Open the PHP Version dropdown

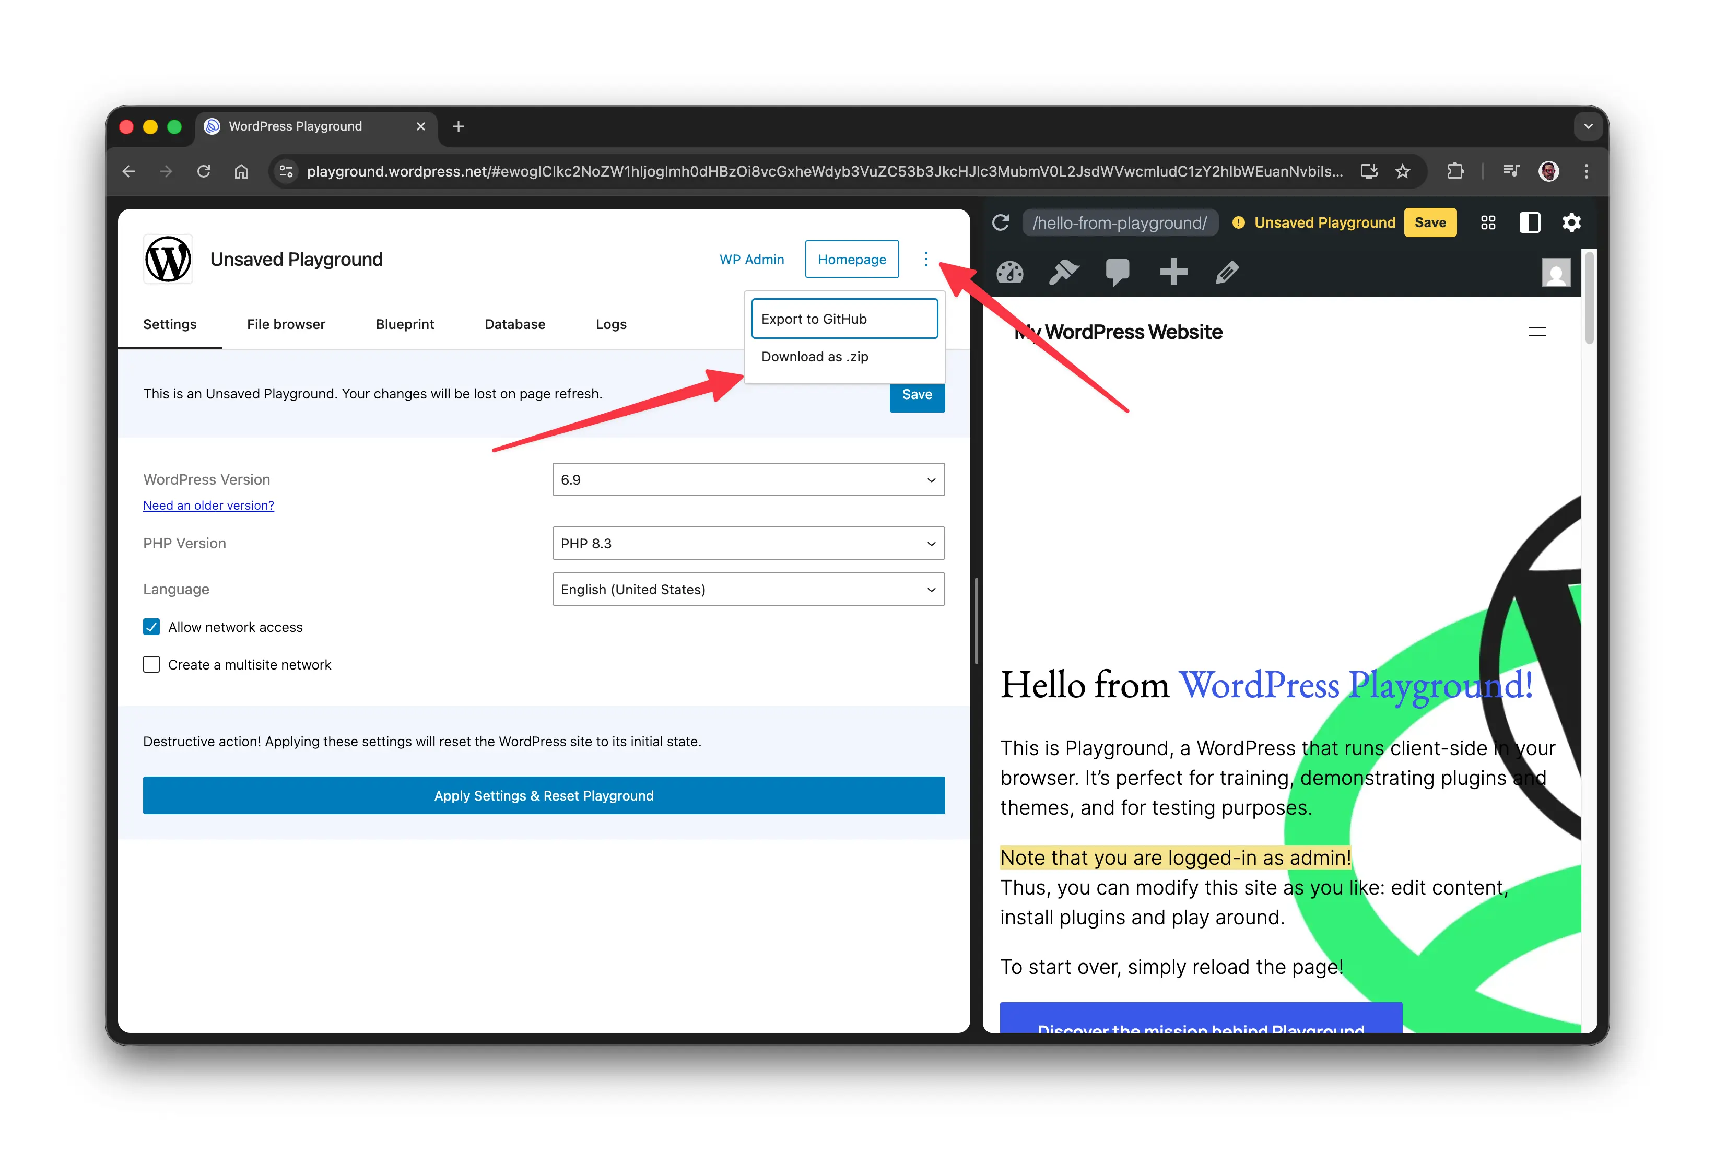pyautogui.click(x=748, y=543)
